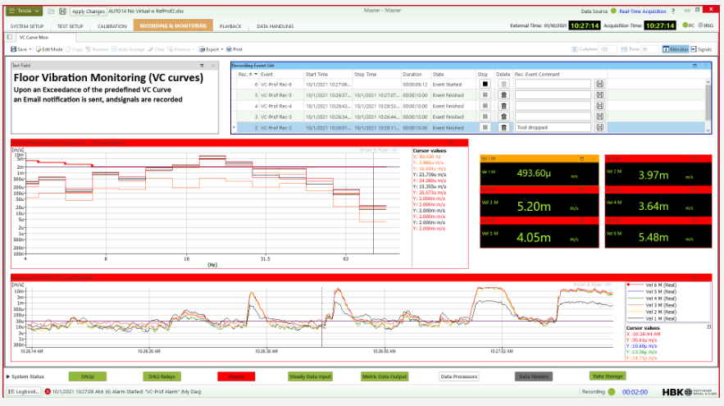Click the open folder icon beside Tescia
Viewport: 724px width, 406px height.
(x=52, y=11)
